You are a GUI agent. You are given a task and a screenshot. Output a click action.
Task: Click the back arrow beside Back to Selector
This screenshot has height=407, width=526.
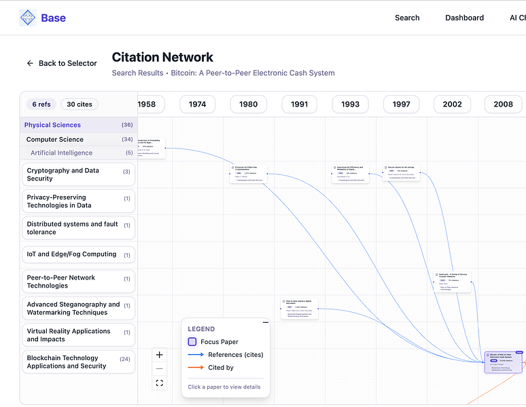coord(30,63)
